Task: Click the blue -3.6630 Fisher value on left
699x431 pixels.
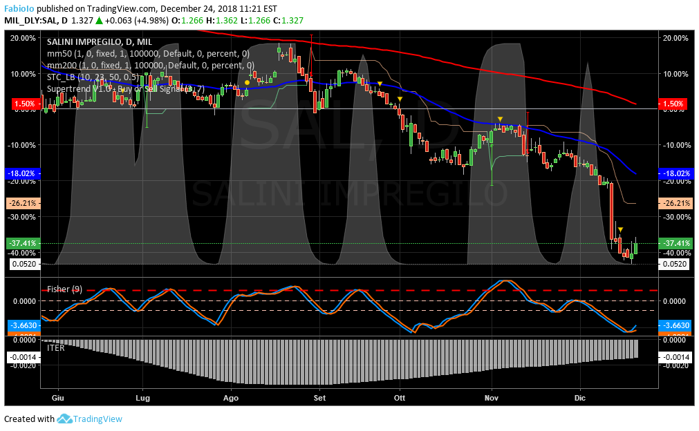Action: point(24,325)
